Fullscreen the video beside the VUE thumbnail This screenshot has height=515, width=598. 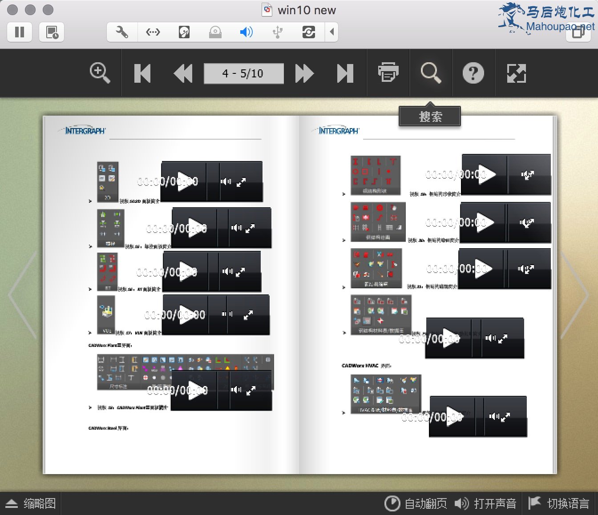(x=248, y=315)
